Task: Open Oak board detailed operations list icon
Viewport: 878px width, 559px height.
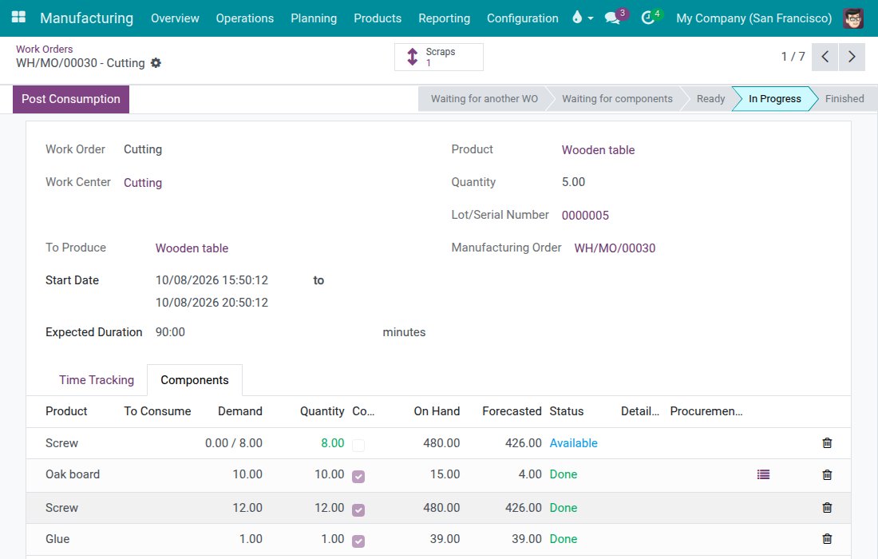Action: pyautogui.click(x=763, y=474)
